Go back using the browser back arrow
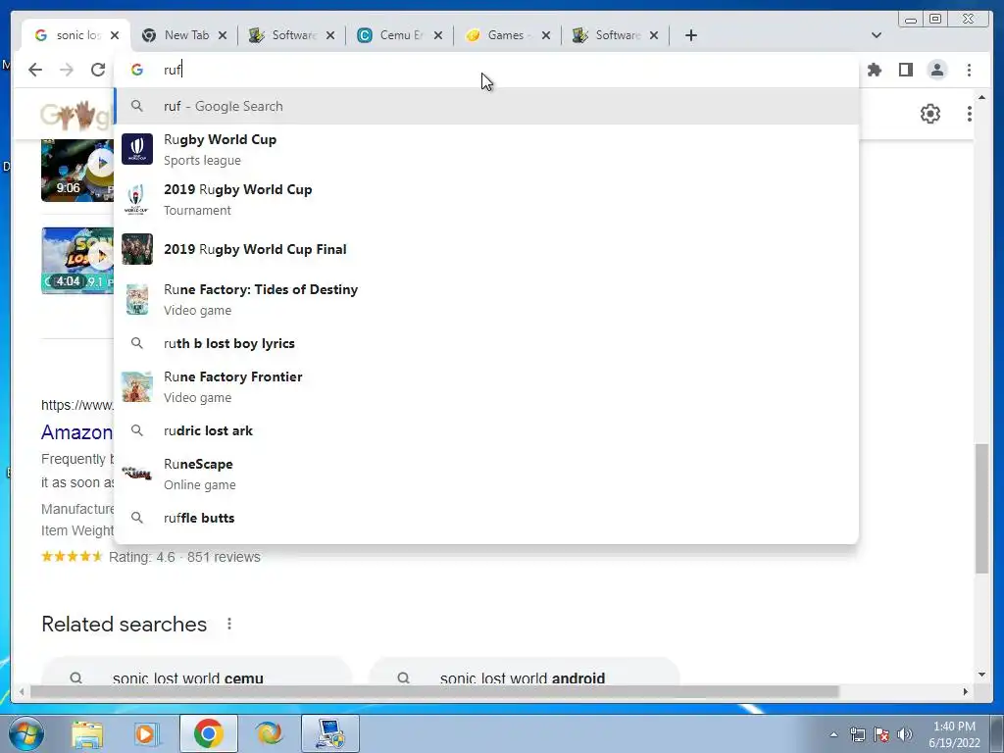The image size is (1004, 753). [35, 70]
